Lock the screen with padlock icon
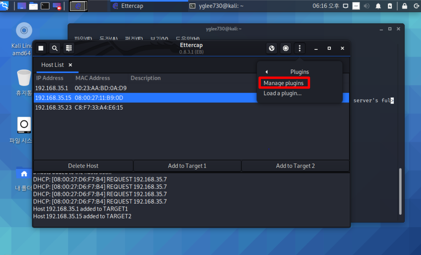Image resolution: width=421 pixels, height=255 pixels. click(405, 6)
